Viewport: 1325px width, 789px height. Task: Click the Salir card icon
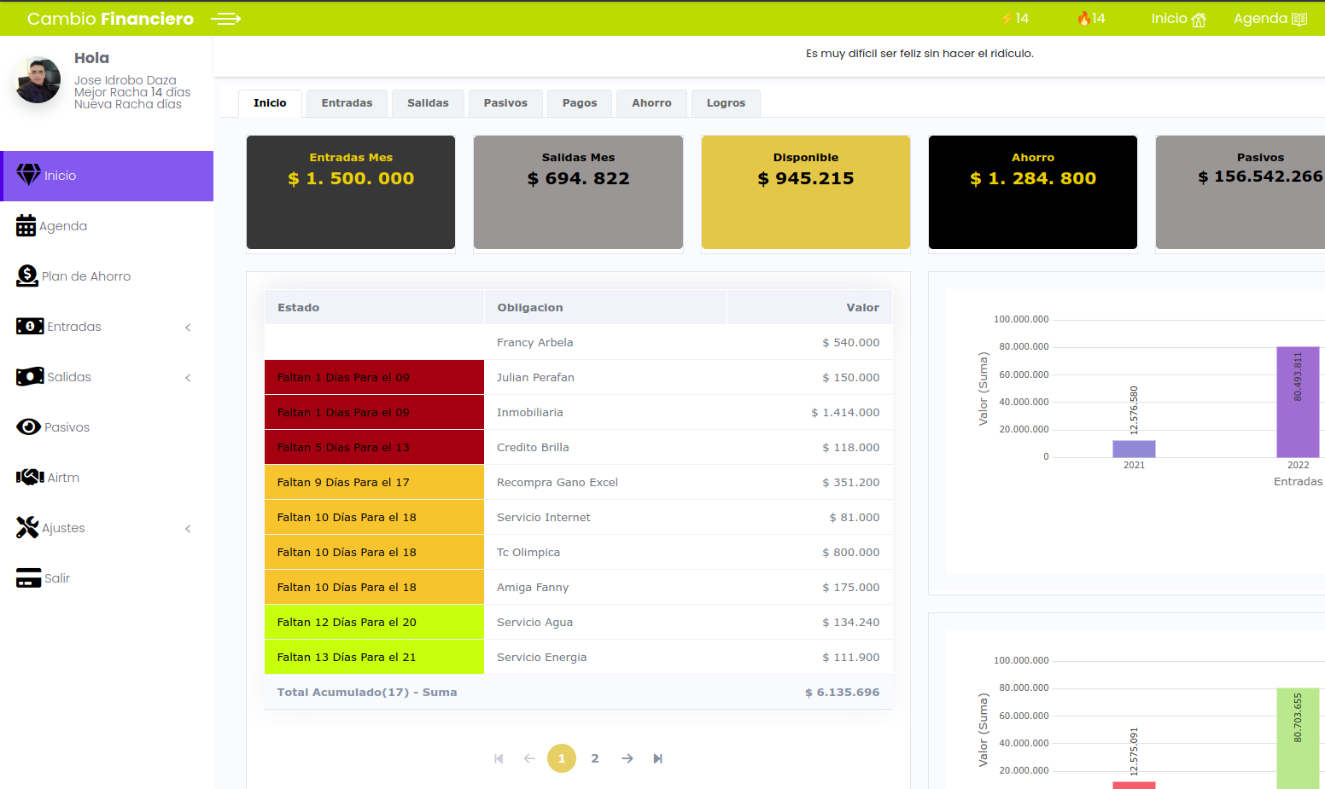point(28,578)
